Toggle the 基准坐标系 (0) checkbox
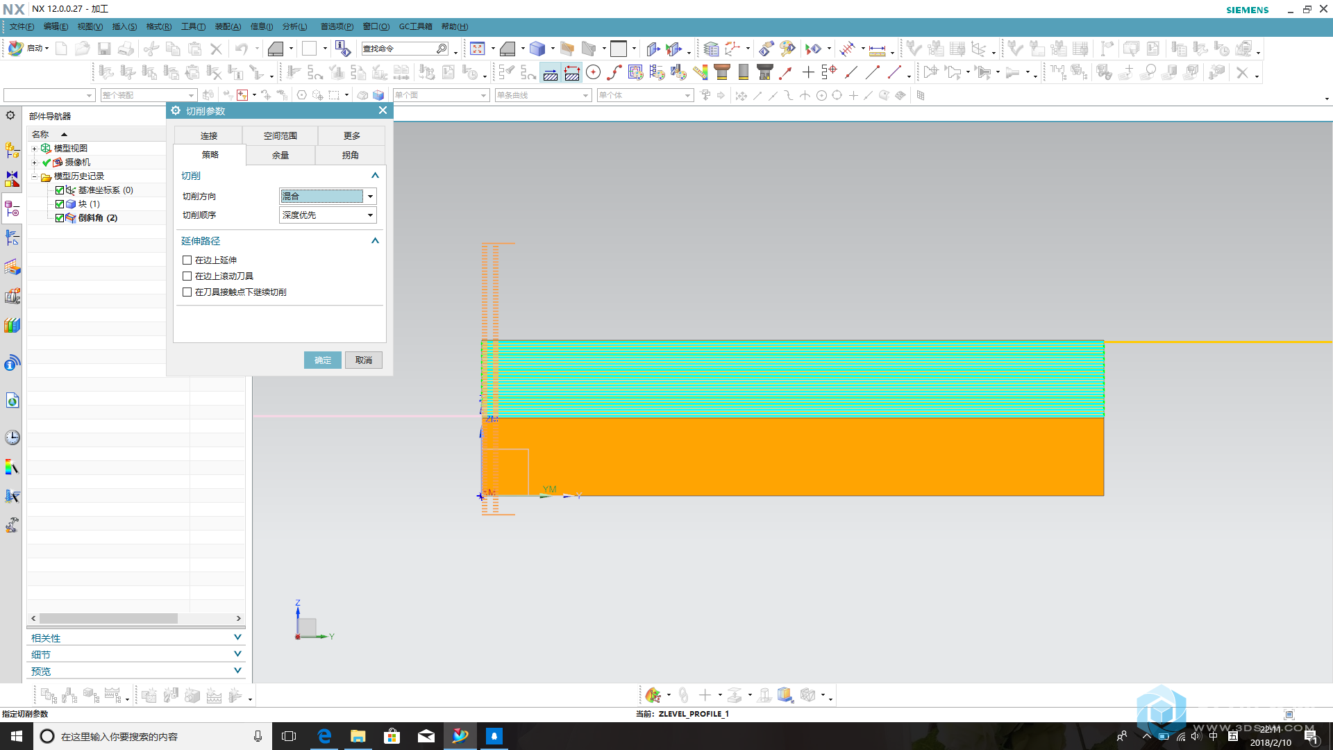Screen dimensions: 1333x750 click(60, 190)
